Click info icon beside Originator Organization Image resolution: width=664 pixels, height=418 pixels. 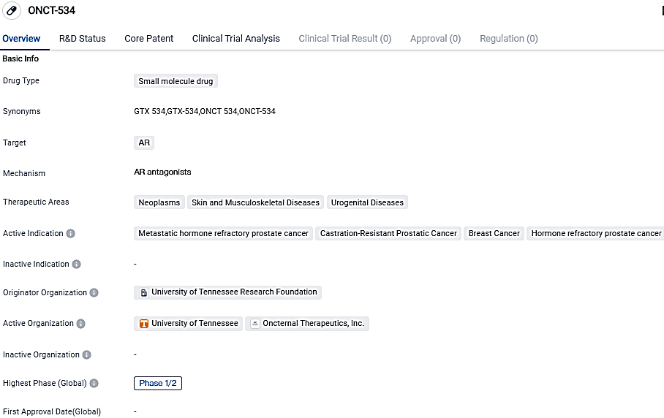(94, 293)
